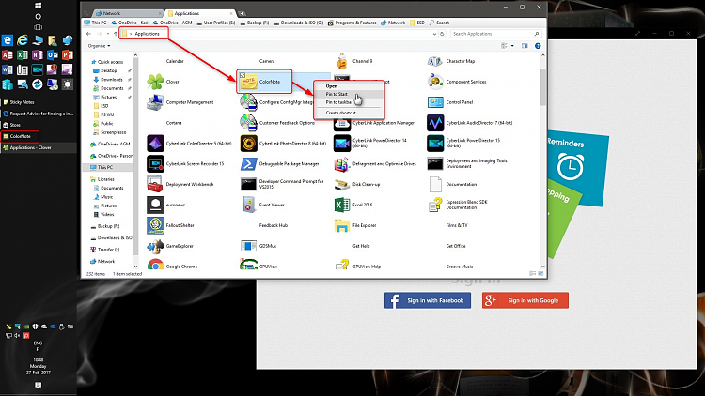Select the ColorNote sticky note icon

click(x=248, y=82)
